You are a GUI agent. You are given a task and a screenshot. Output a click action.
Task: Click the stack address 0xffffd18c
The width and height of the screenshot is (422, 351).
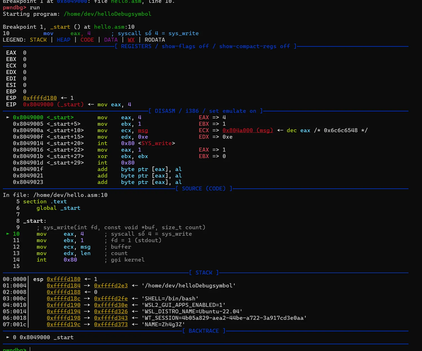pyautogui.click(x=63, y=298)
